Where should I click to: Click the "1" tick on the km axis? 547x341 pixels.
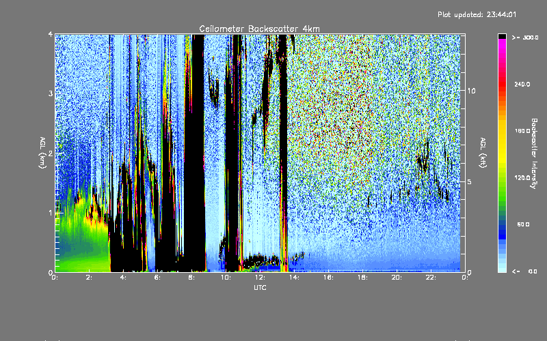51,213
